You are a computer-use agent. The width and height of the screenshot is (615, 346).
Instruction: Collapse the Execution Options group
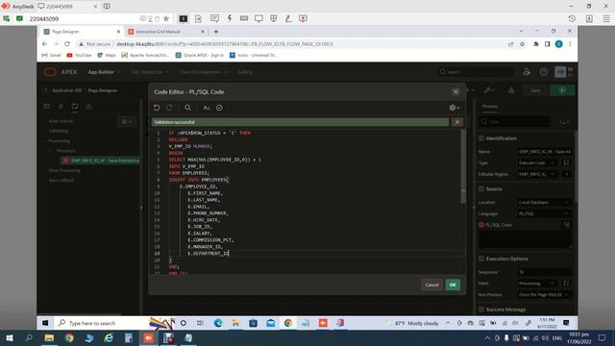tap(481, 259)
